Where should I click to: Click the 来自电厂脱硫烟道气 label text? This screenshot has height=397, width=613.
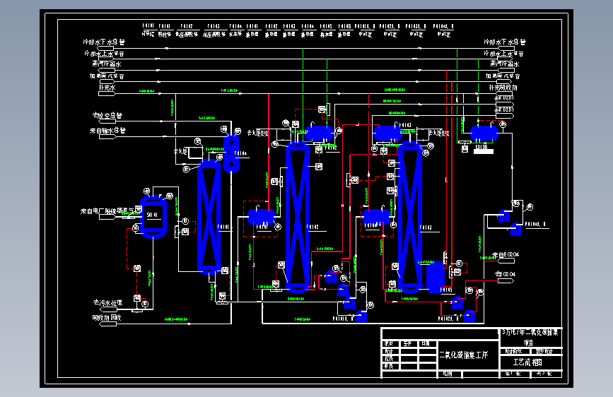point(108,211)
